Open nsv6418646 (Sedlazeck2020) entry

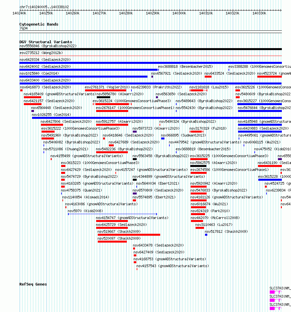tap(128, 135)
